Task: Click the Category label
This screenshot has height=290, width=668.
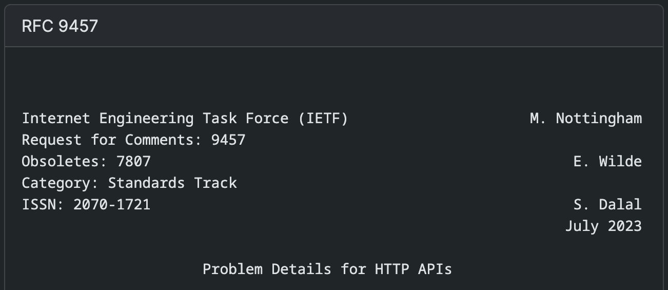Action: coord(61,183)
